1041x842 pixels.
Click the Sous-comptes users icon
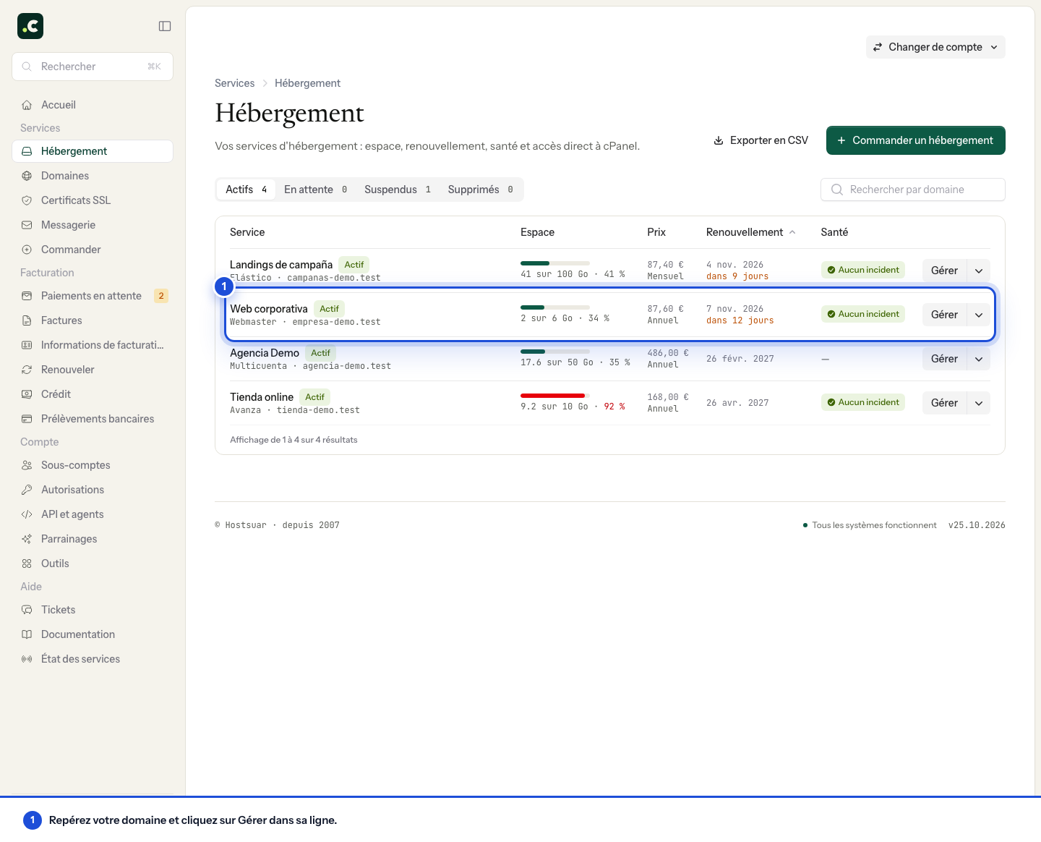[x=27, y=465]
